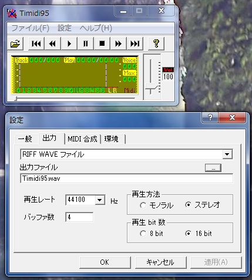This screenshot has height=280, width=252.
Task: Expand the RIFF WAVE ファイル output dropdown
Action: pyautogui.click(x=227, y=154)
